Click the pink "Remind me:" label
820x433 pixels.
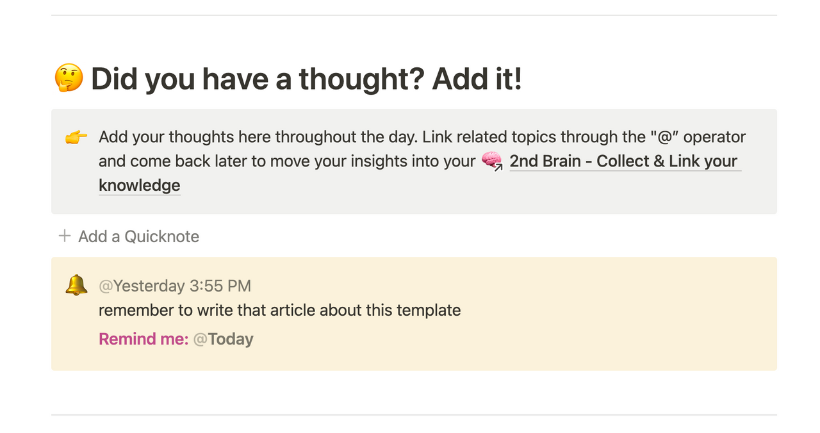[x=143, y=339]
